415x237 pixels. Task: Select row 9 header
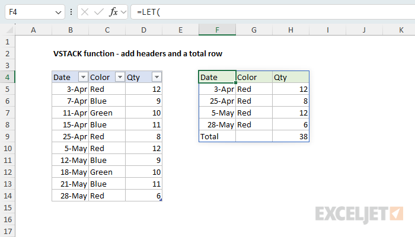pyautogui.click(x=7, y=136)
